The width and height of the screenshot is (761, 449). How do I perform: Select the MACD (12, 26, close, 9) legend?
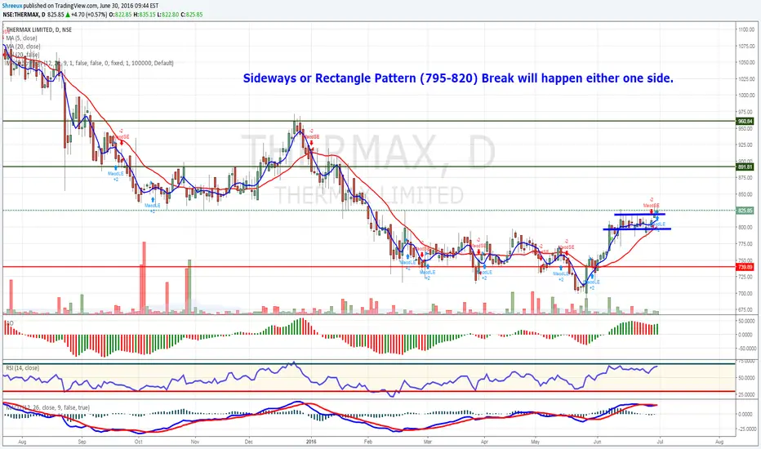(x=47, y=407)
